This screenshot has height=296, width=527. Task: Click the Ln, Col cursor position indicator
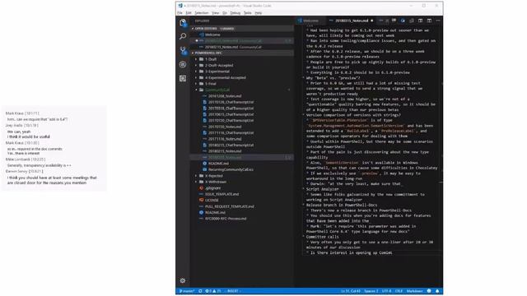click(351, 291)
